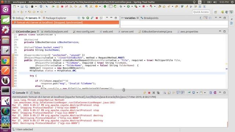Click the green Run button in main toolbar
The height and width of the screenshot is (132, 235).
[128, 7]
